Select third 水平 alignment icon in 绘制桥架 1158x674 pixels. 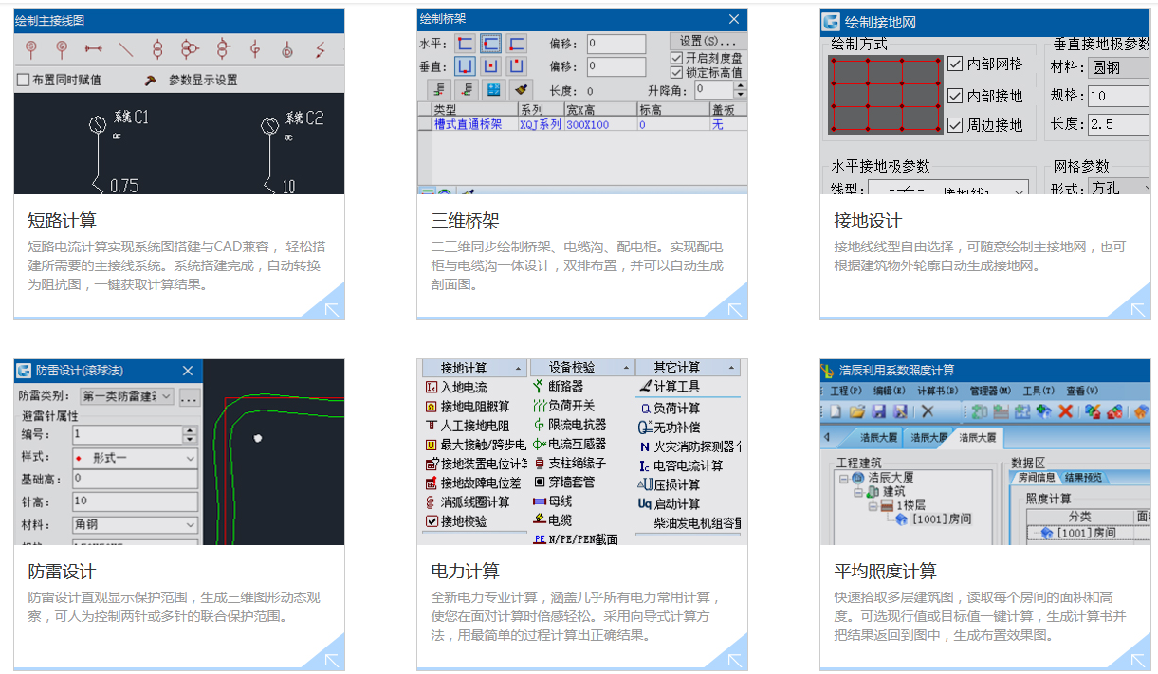click(516, 43)
